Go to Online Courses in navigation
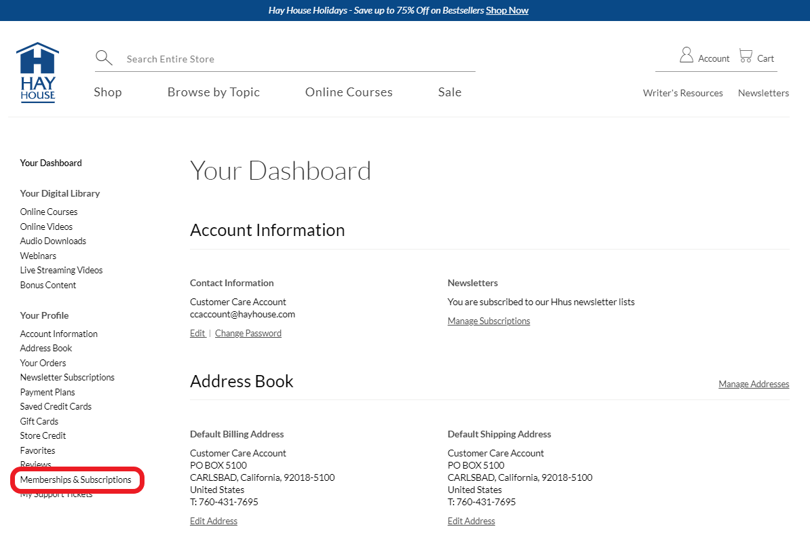The height and width of the screenshot is (550, 810). (349, 92)
